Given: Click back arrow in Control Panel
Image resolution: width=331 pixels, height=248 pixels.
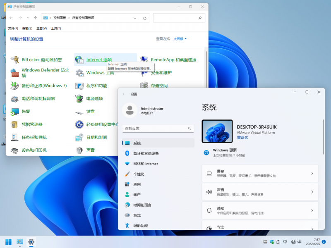Looking at the screenshot, I should click(x=11, y=18).
